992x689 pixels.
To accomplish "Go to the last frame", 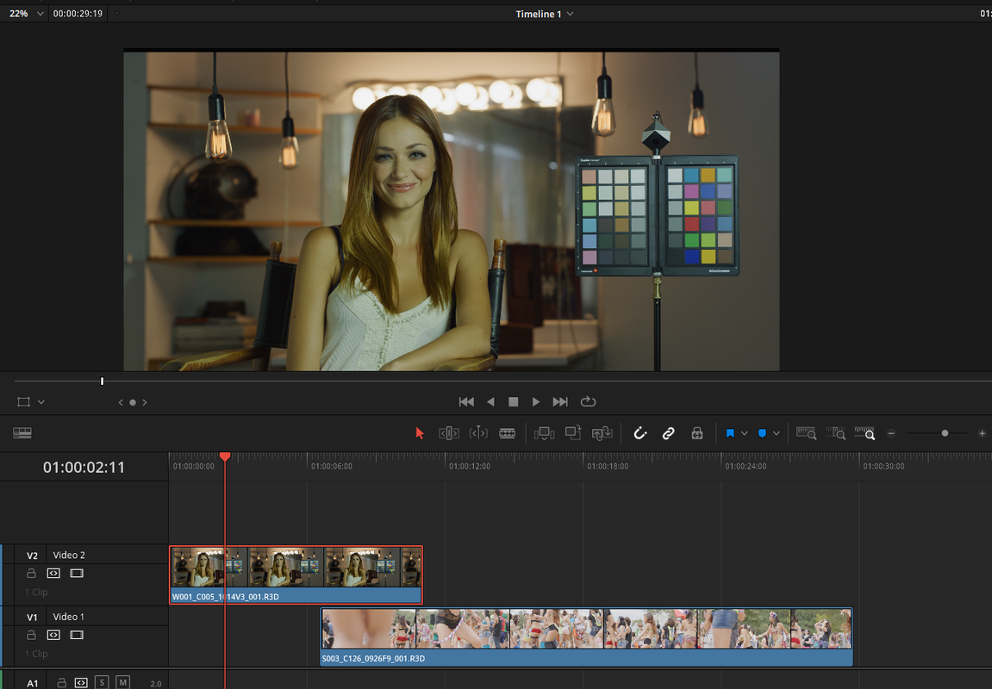I will (560, 402).
